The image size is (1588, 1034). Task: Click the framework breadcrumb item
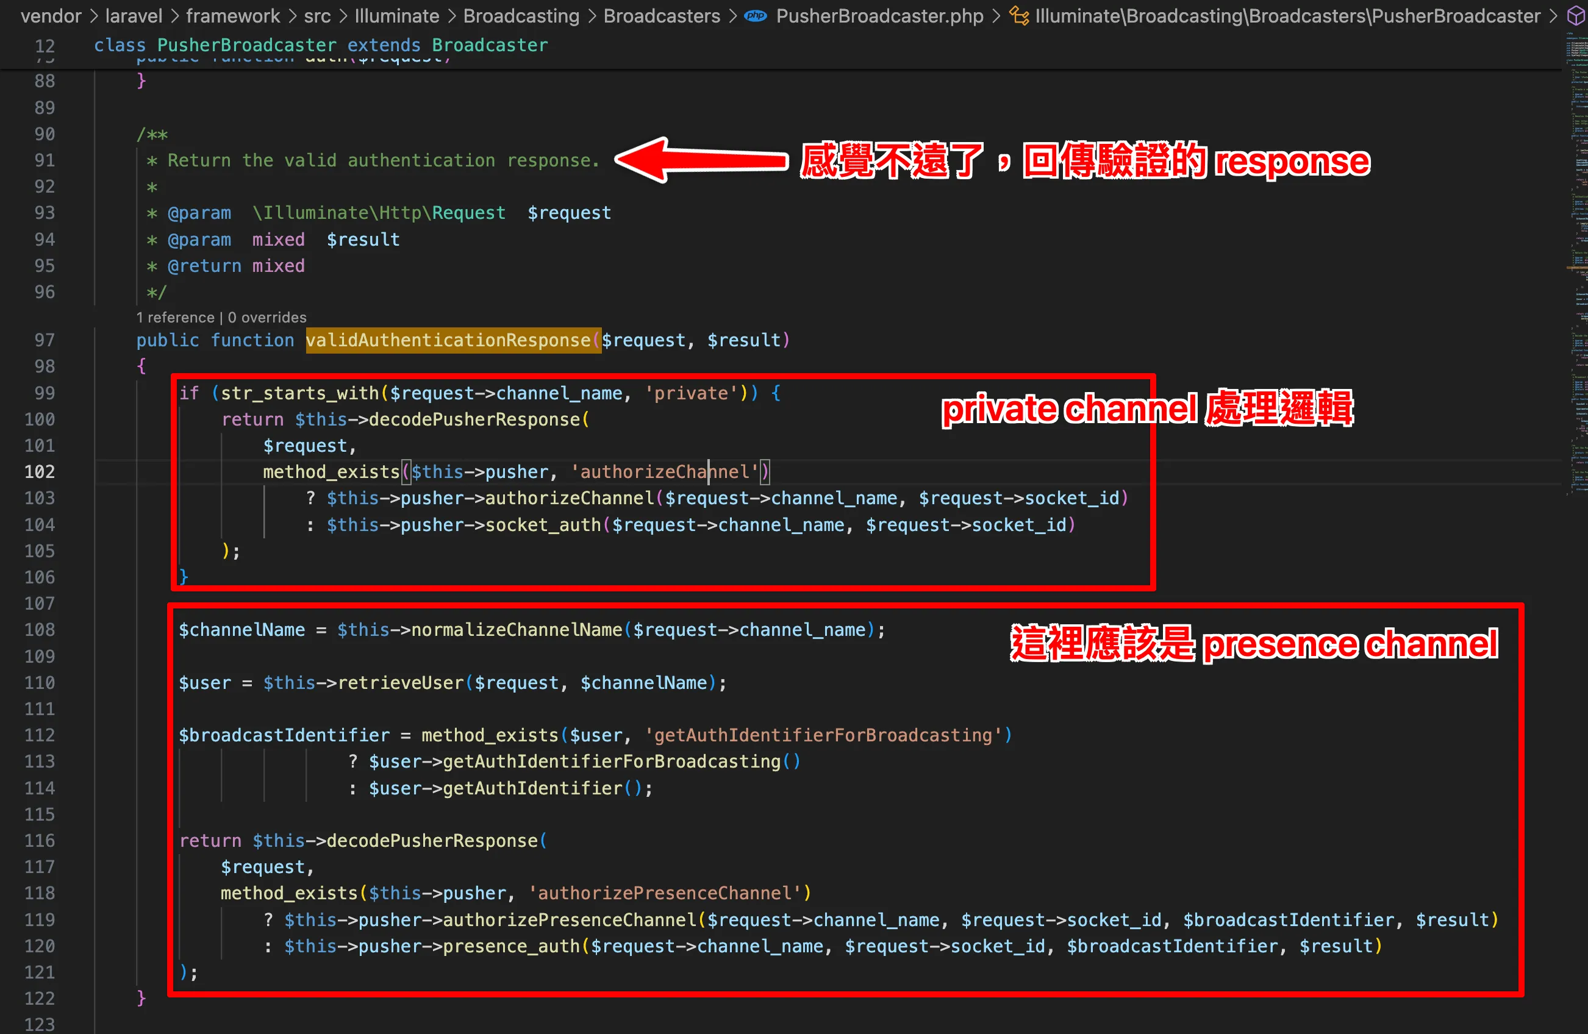233,15
